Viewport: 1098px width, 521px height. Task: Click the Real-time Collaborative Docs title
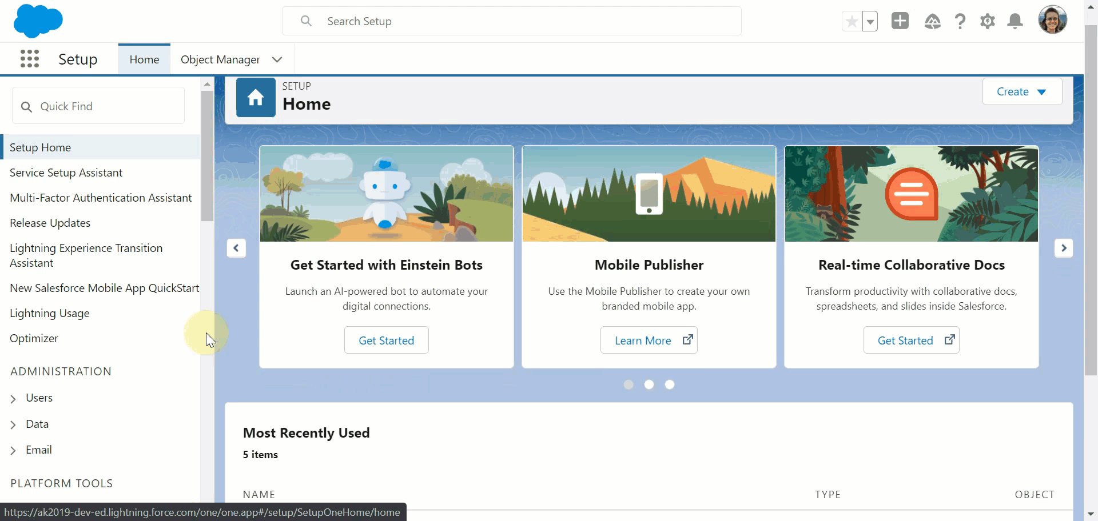911,265
